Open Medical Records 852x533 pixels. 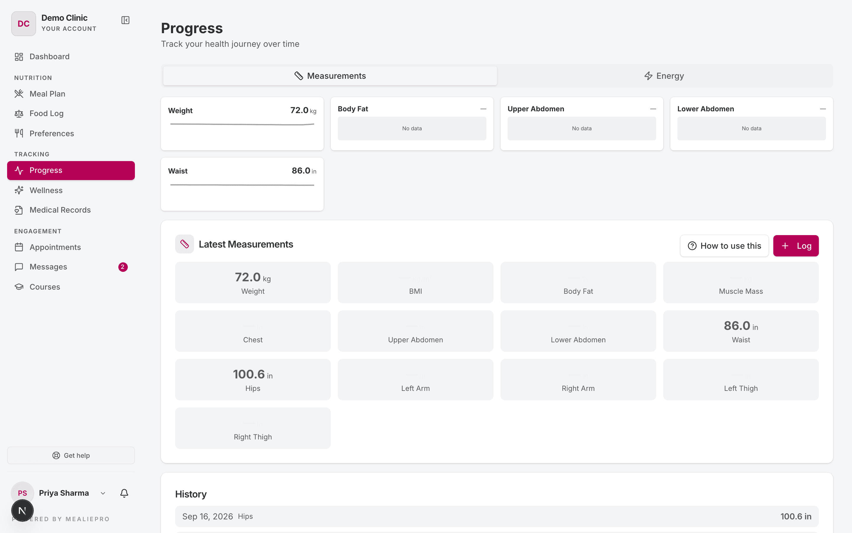[x=71, y=210]
